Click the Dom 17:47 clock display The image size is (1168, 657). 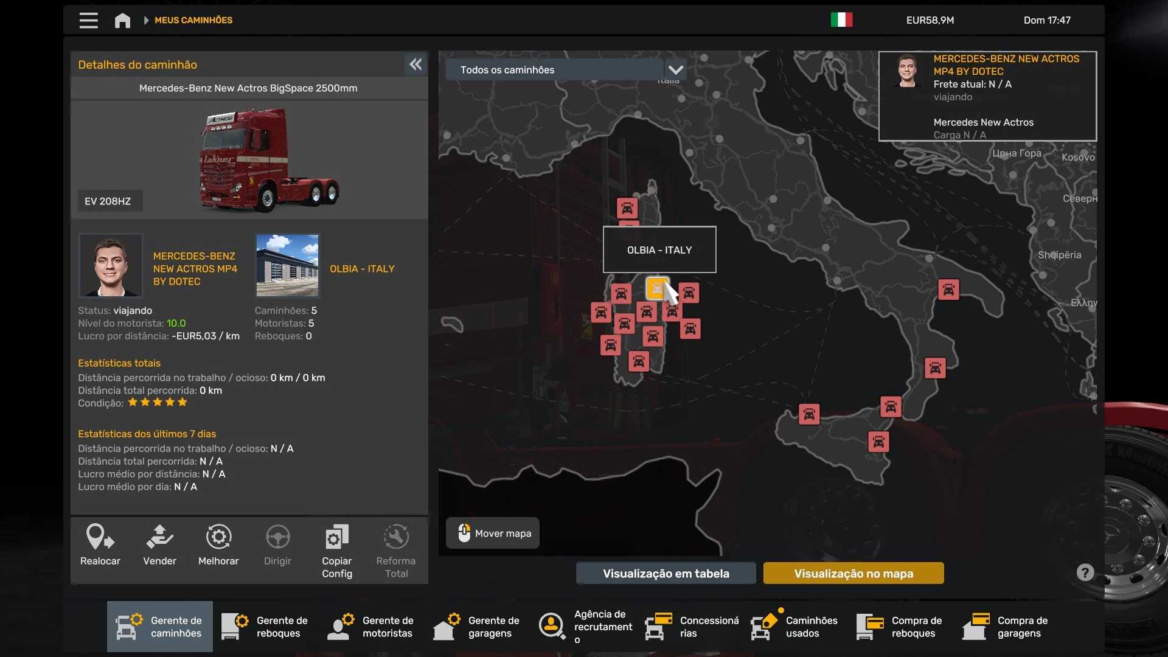click(1047, 20)
